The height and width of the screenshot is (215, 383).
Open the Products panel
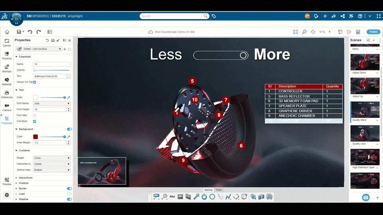tap(7, 56)
